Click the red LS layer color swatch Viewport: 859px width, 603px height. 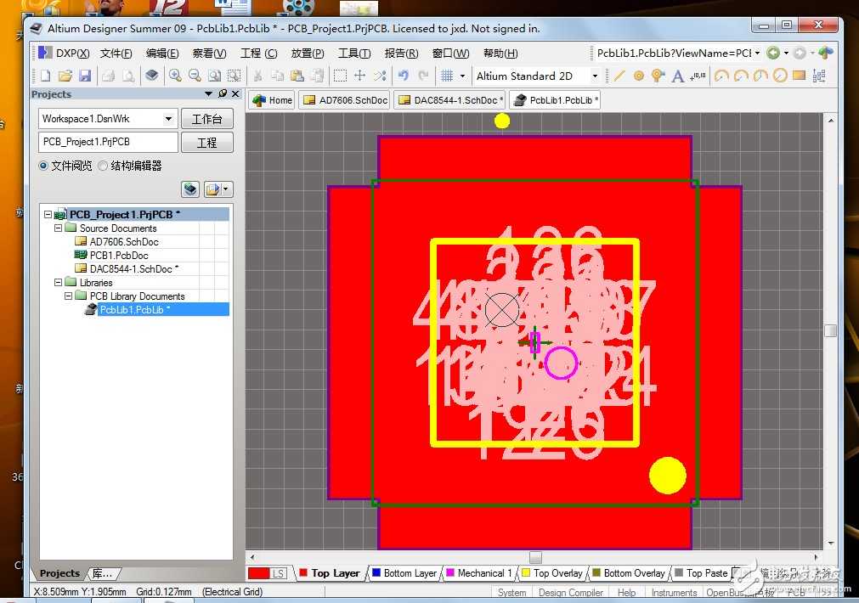pyautogui.click(x=259, y=574)
